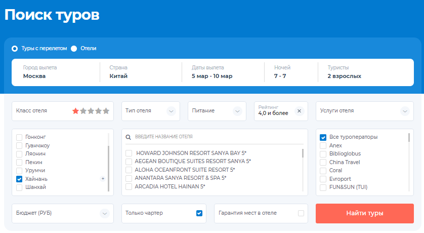Check the Coral tour operator
The width and height of the screenshot is (424, 233).
[323, 171]
